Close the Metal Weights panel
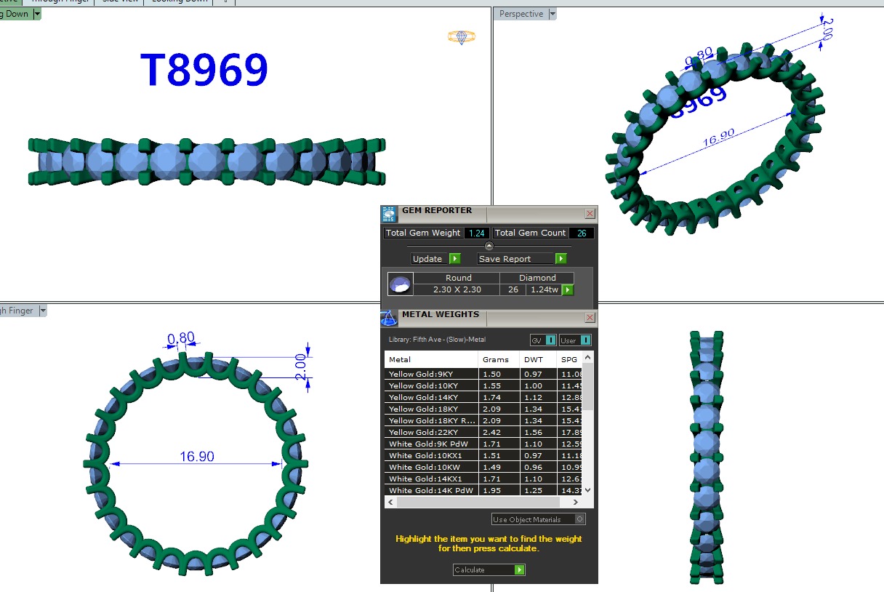The image size is (884, 592). (590, 318)
